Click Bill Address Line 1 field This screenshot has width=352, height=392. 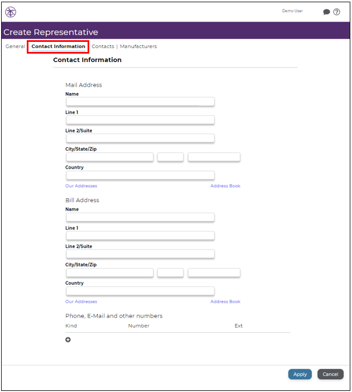click(x=140, y=236)
